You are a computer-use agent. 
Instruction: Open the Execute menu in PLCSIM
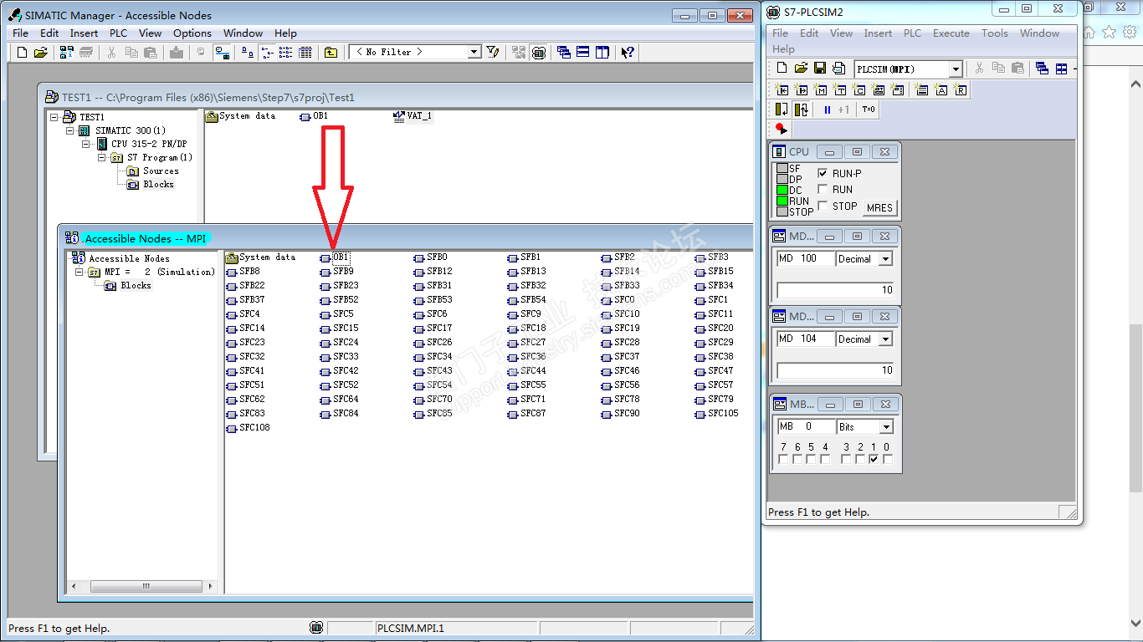(x=951, y=33)
